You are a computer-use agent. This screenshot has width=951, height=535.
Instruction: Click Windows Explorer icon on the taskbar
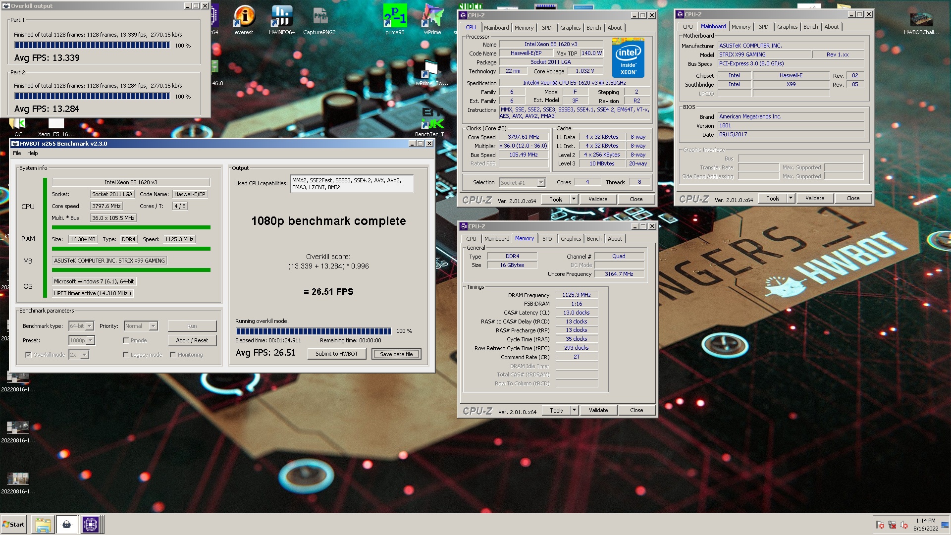pos(43,525)
